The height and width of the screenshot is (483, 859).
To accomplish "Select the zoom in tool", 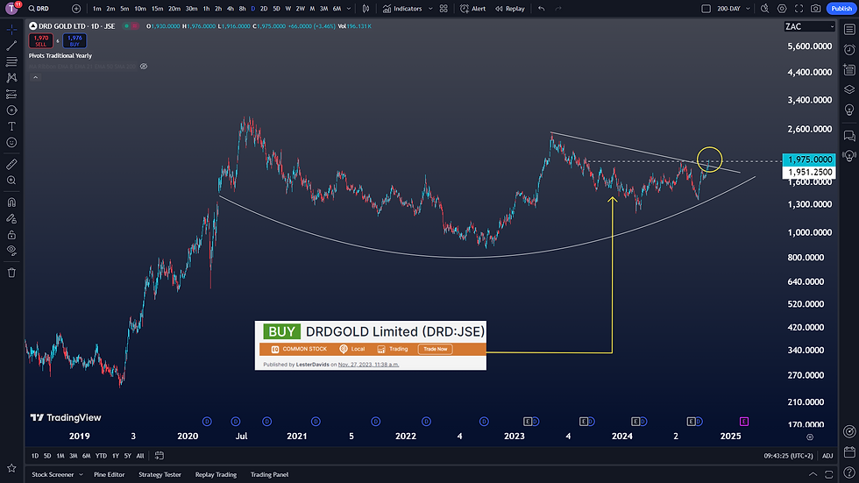I will coord(11,181).
